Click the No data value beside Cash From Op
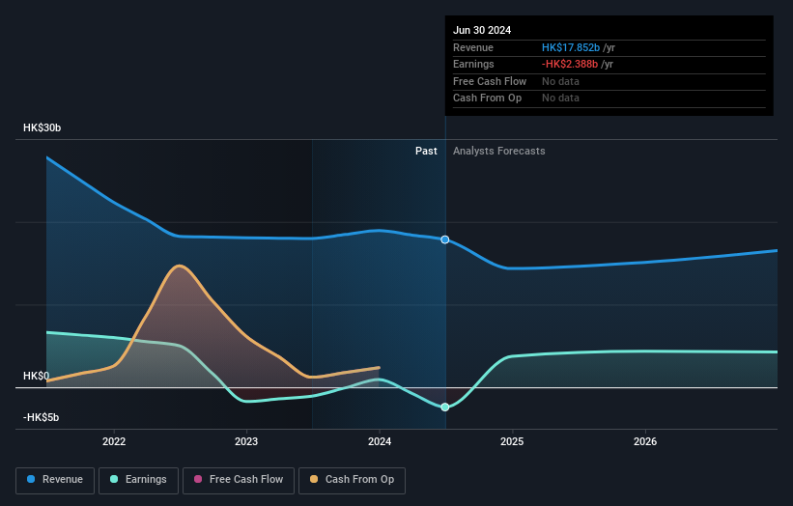 [560, 98]
